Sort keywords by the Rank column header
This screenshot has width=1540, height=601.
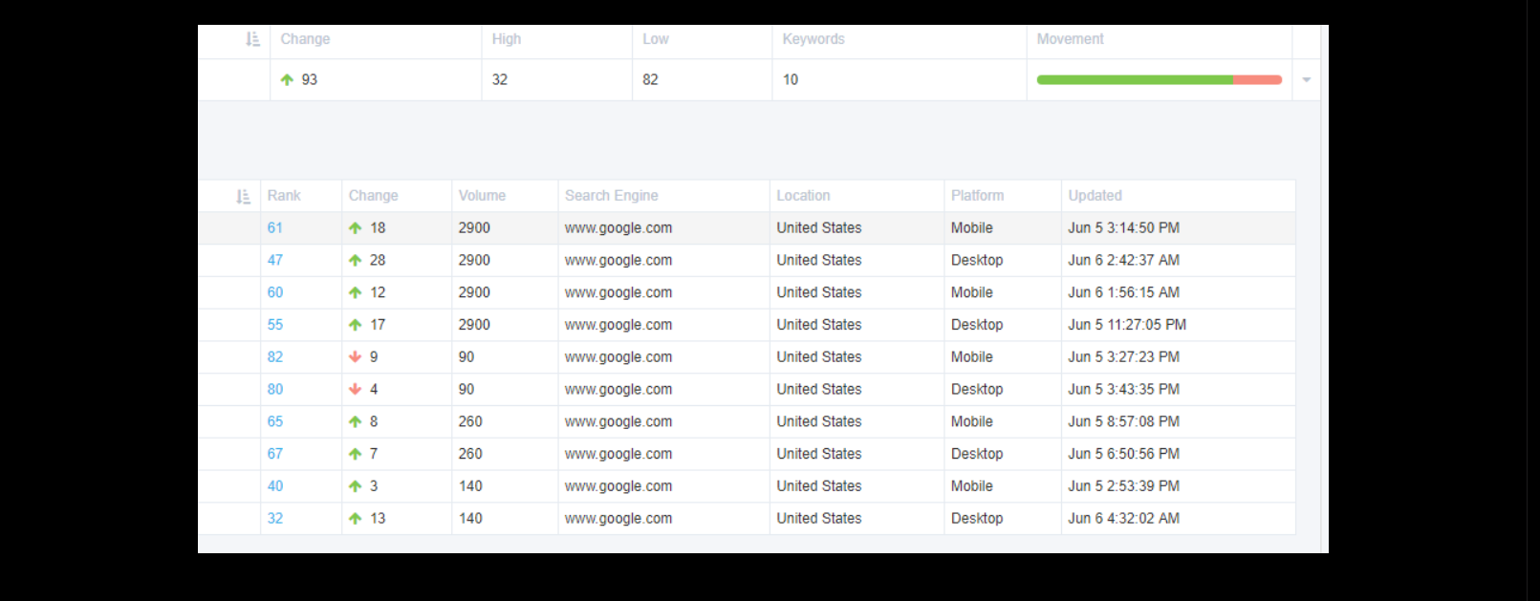point(284,196)
